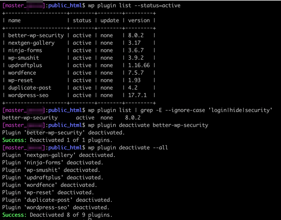281x220 pixels.
Task: Select 'updraftplus' name in the table
Action: pos(25,65)
